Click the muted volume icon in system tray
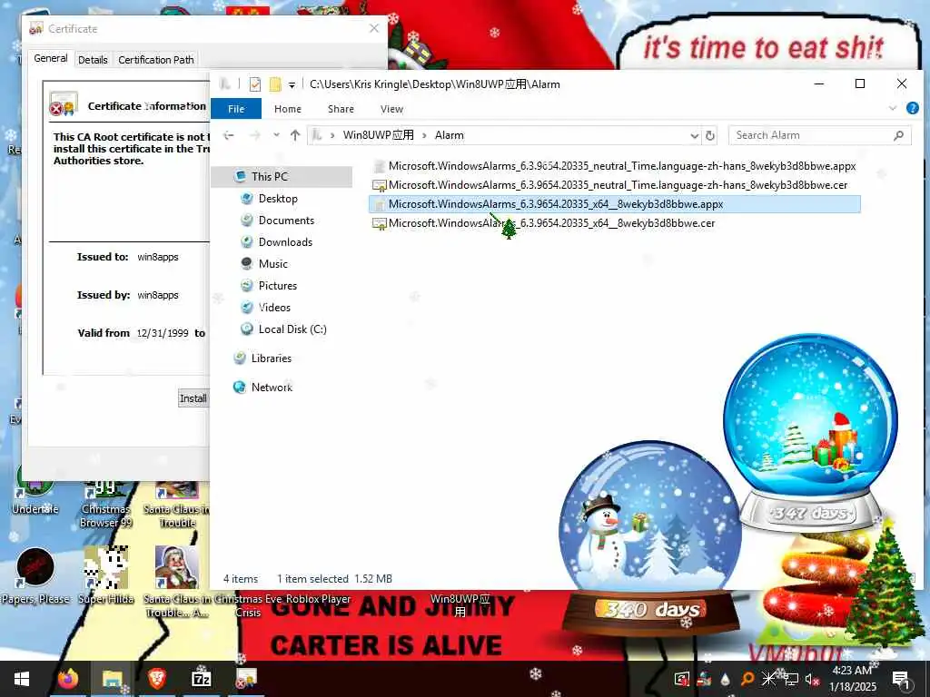The width and height of the screenshot is (930, 697). click(x=812, y=679)
